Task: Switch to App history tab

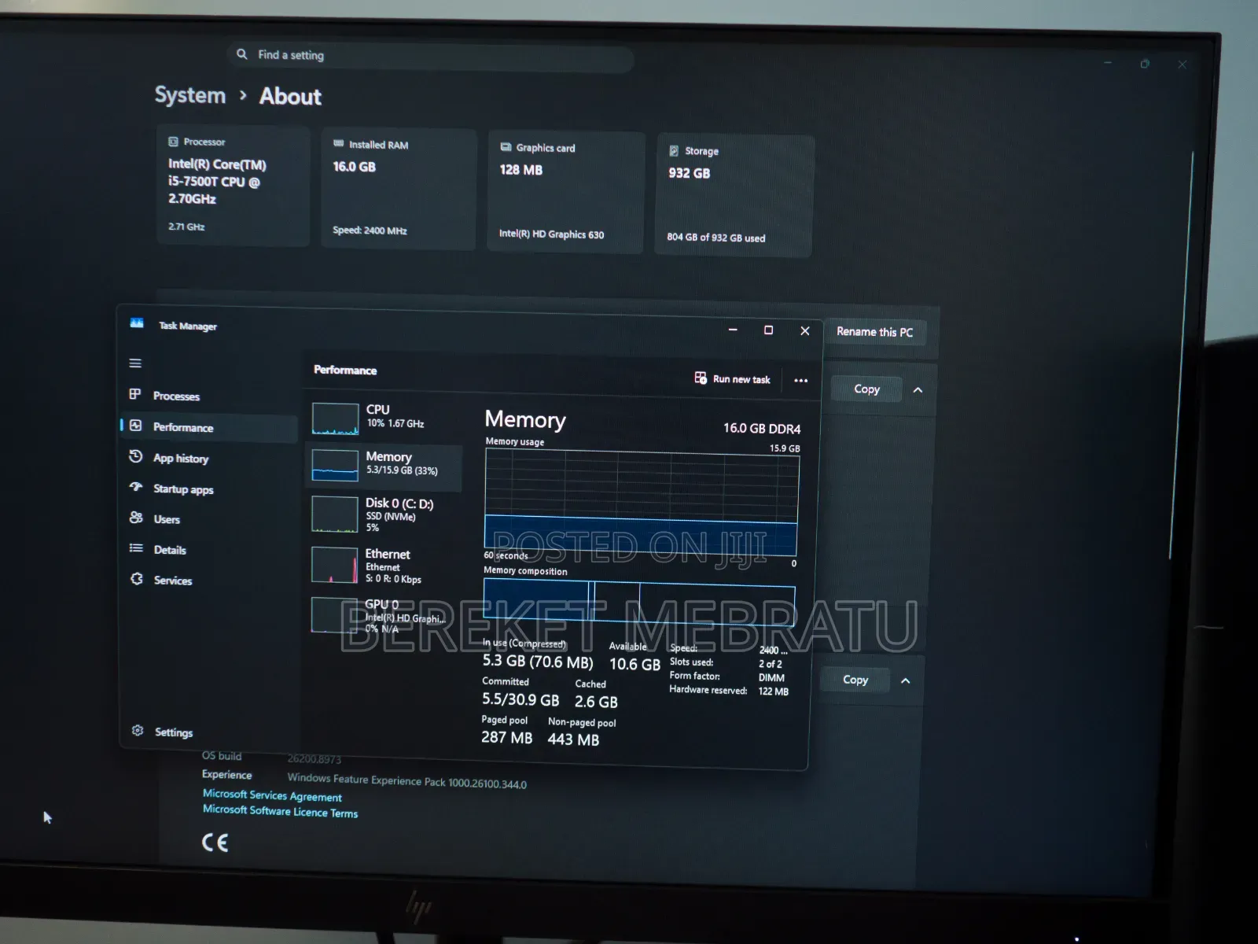Action: 209,458
